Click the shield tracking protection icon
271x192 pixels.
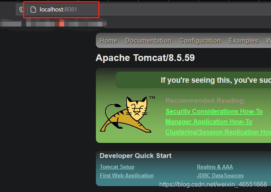(21, 10)
